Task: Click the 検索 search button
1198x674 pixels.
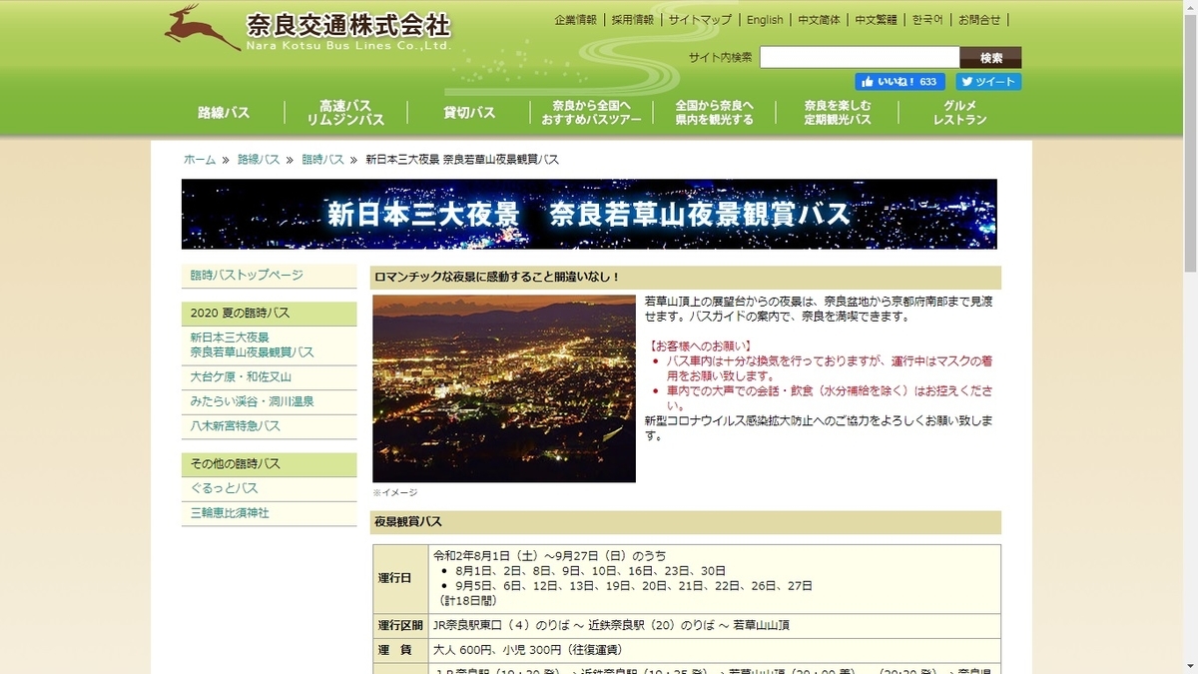Action: click(x=990, y=58)
